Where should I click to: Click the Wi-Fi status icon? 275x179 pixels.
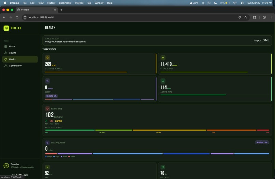coord(235,3)
